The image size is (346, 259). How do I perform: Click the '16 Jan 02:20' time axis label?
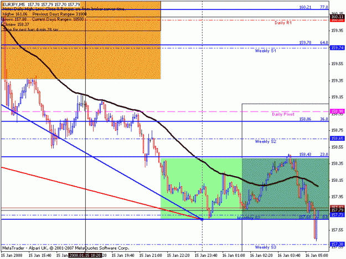tap(261, 256)
